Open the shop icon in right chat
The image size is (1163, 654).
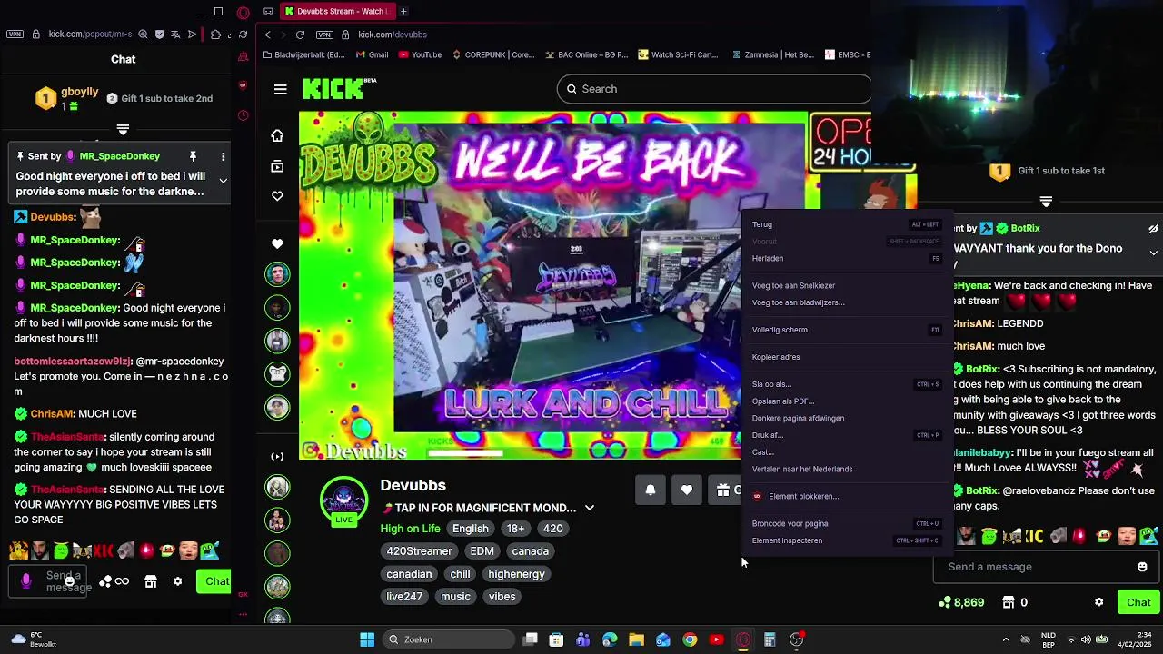(1008, 602)
